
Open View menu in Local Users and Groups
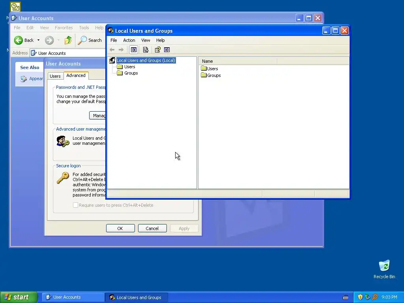point(146,40)
